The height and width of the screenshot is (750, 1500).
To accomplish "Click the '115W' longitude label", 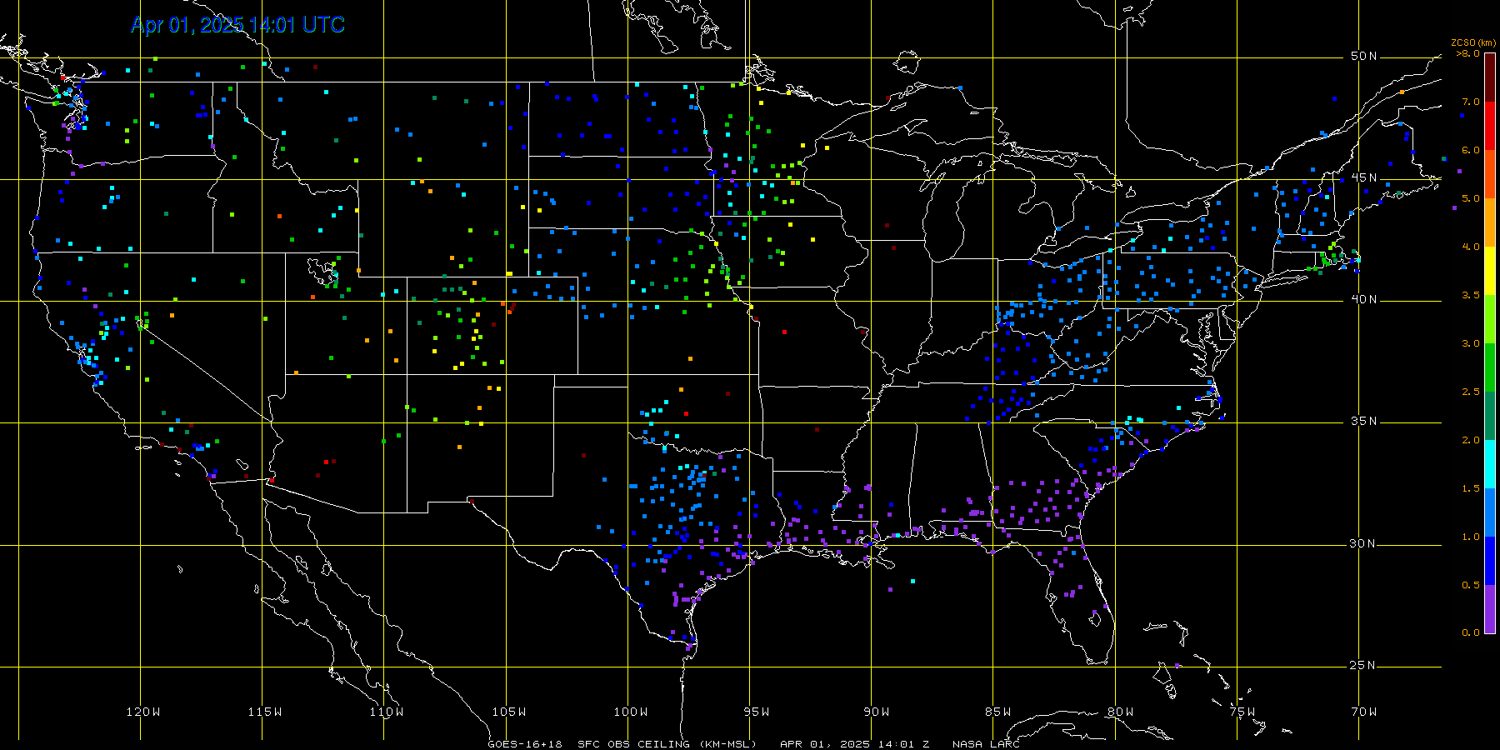I will click(265, 712).
